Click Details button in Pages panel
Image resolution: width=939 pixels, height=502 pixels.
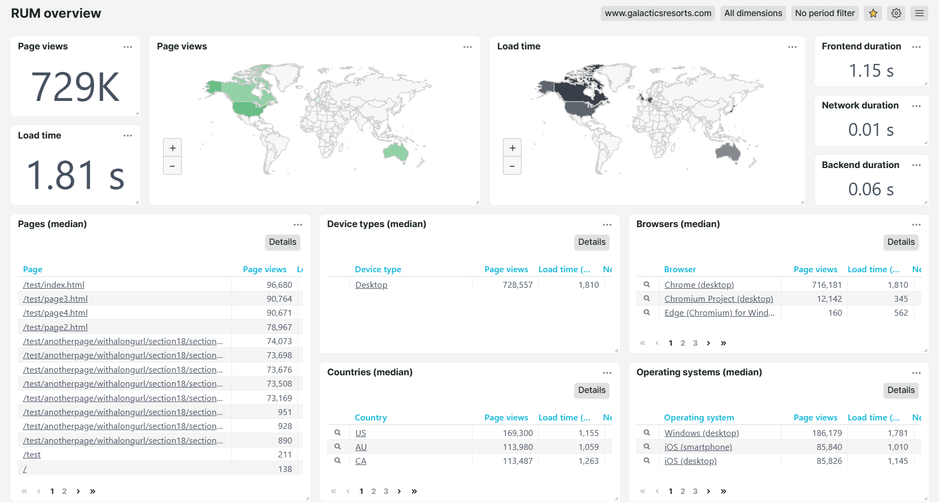pyautogui.click(x=282, y=242)
